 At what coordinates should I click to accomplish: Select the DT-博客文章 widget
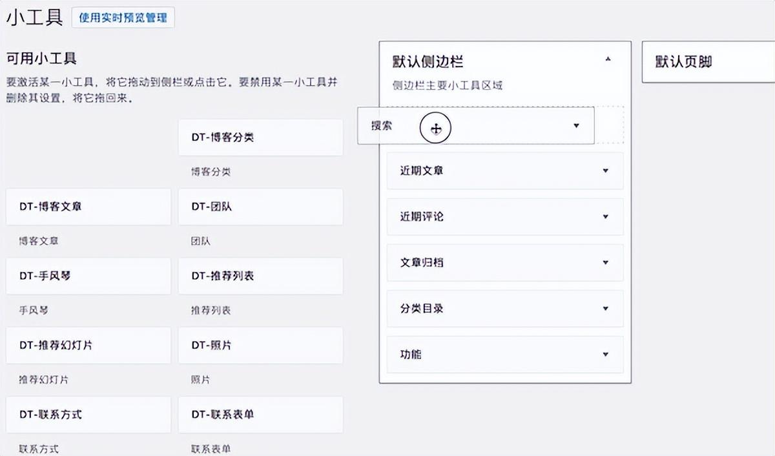point(88,206)
